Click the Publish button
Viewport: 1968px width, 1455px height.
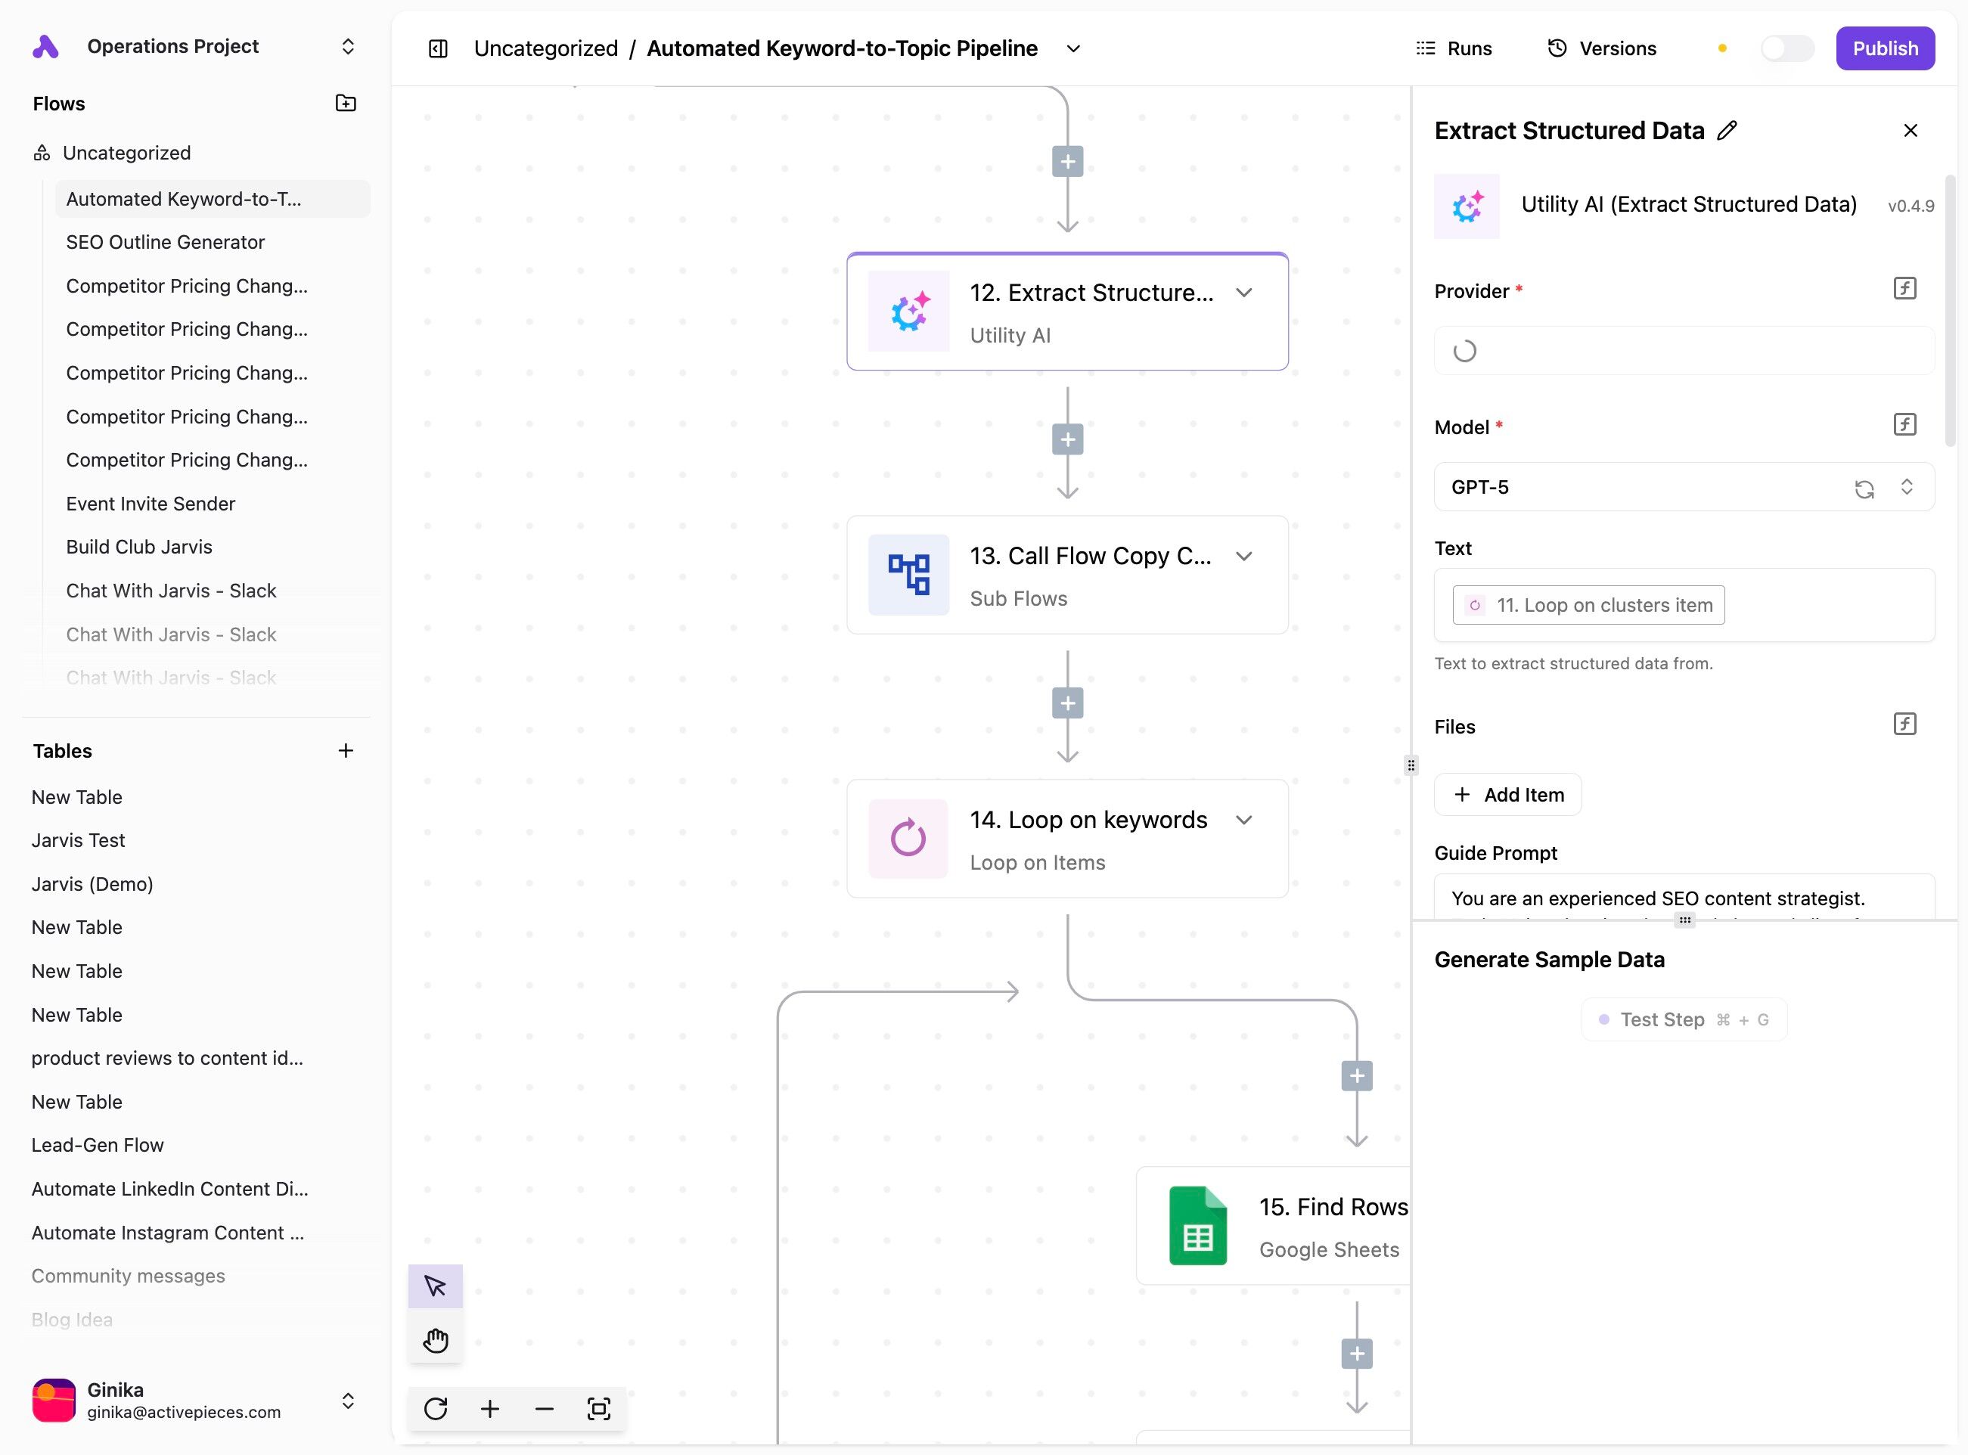point(1884,48)
